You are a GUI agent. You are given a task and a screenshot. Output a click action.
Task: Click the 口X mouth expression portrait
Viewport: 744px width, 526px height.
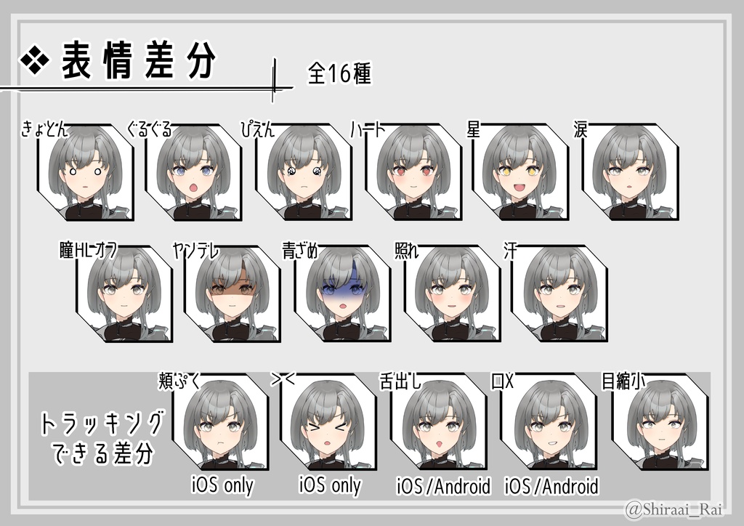tap(549, 423)
